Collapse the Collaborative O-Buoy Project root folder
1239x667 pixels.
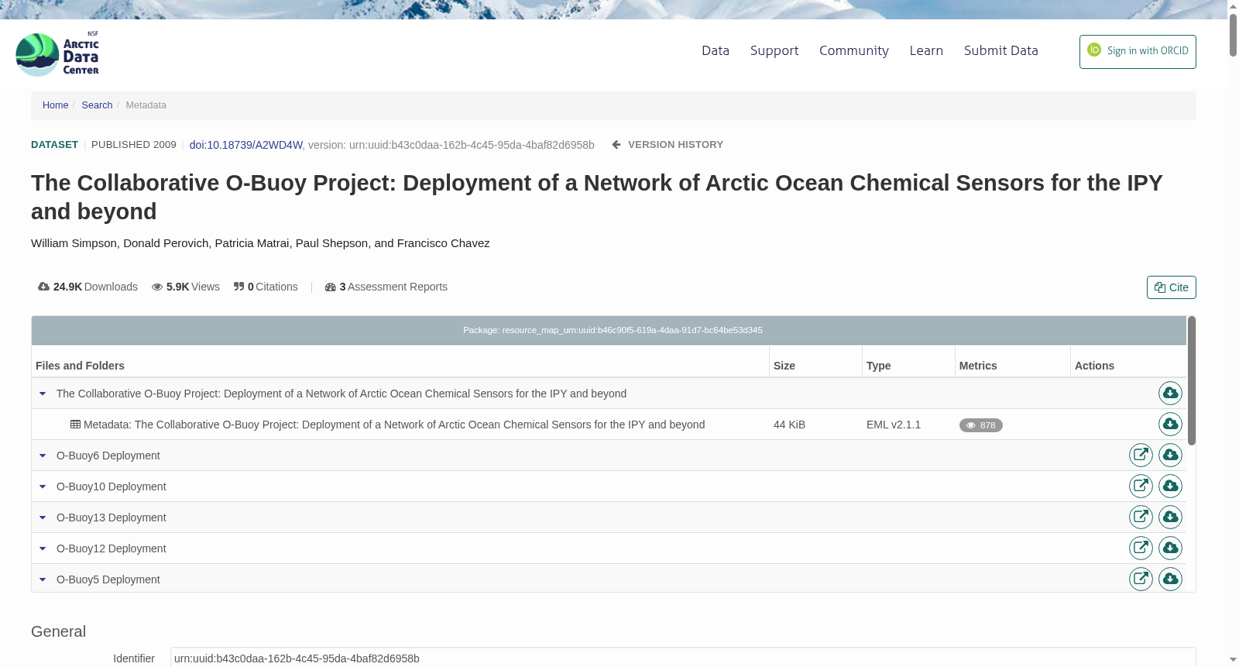click(43, 394)
